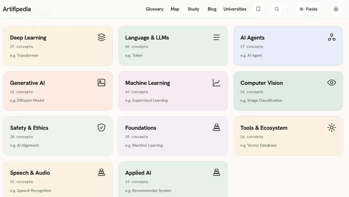Viewport: 349px width, 197px height.
Task: Click '12 concepts' count text
Action: tap(21, 92)
